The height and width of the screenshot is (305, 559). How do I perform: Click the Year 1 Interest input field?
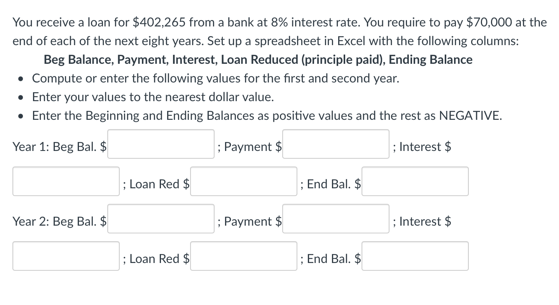click(66, 181)
